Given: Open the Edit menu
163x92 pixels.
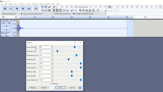Looking at the screenshot, I should (x=6, y=4).
